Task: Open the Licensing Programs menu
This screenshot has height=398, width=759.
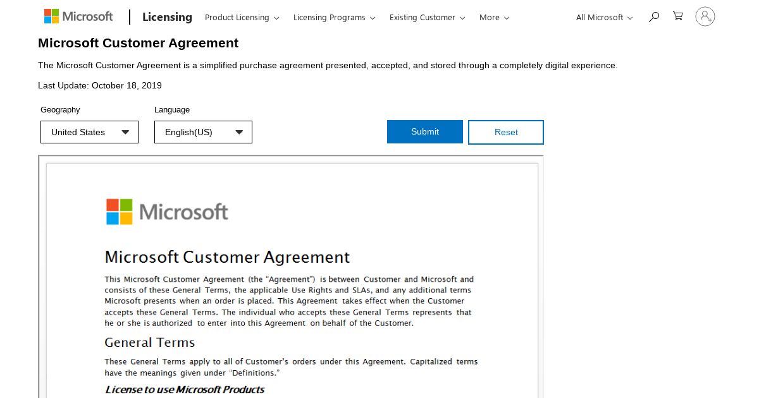Action: (334, 18)
